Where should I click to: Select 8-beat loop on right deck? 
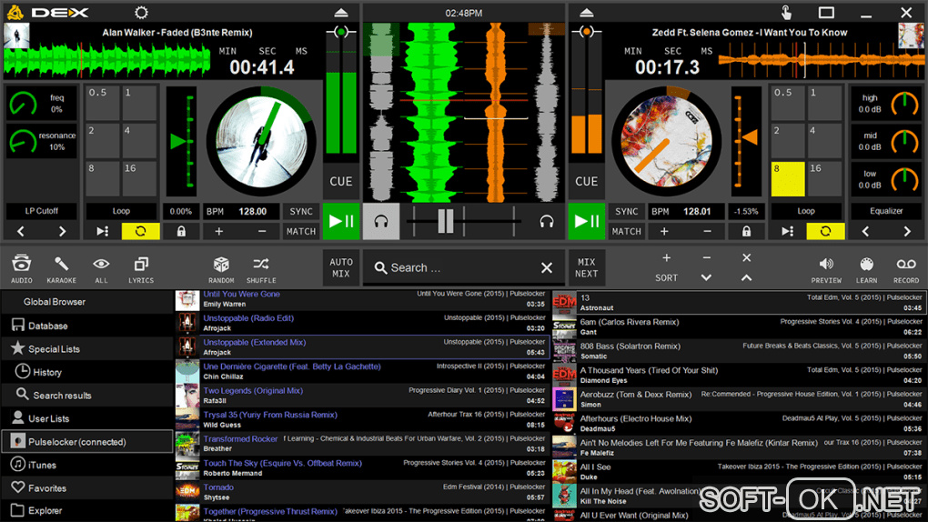coord(788,178)
